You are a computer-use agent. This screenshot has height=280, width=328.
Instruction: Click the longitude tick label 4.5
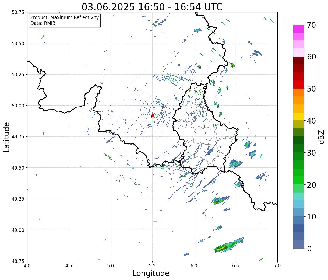(69, 266)
